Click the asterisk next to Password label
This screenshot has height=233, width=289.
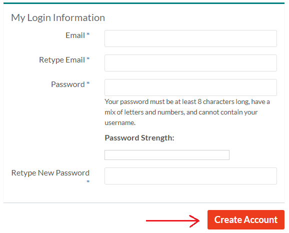(88, 83)
